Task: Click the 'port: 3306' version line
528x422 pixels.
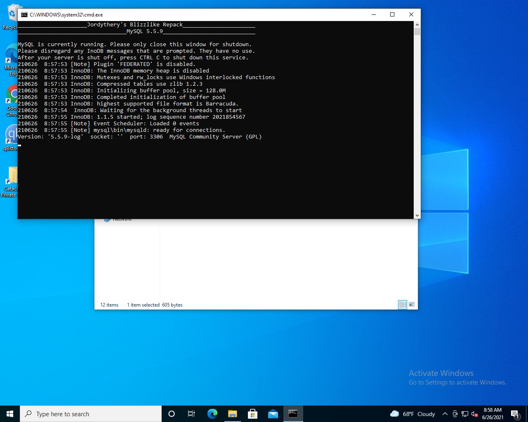Action: [140, 136]
